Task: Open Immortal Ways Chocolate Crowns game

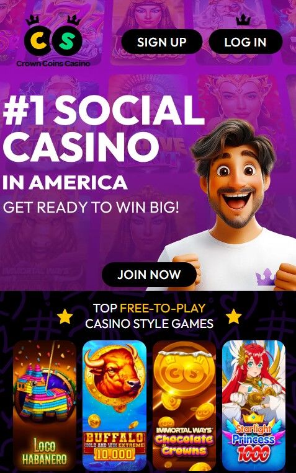Action: pos(184,405)
